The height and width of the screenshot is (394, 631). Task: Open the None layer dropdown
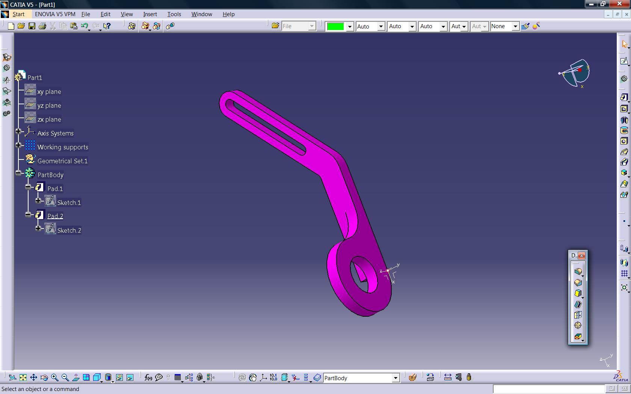[x=515, y=26]
